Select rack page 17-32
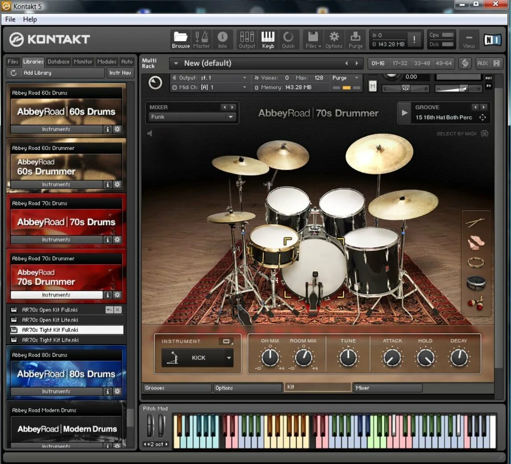The image size is (511, 464). pos(400,63)
